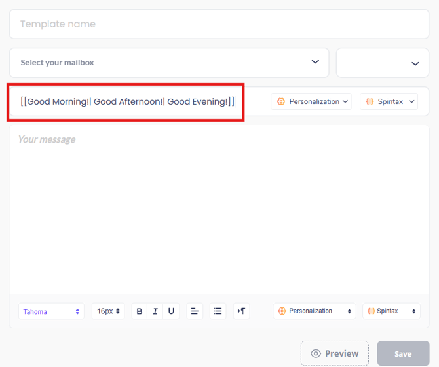Open the Personalization selector in the bottom toolbar

click(x=315, y=311)
